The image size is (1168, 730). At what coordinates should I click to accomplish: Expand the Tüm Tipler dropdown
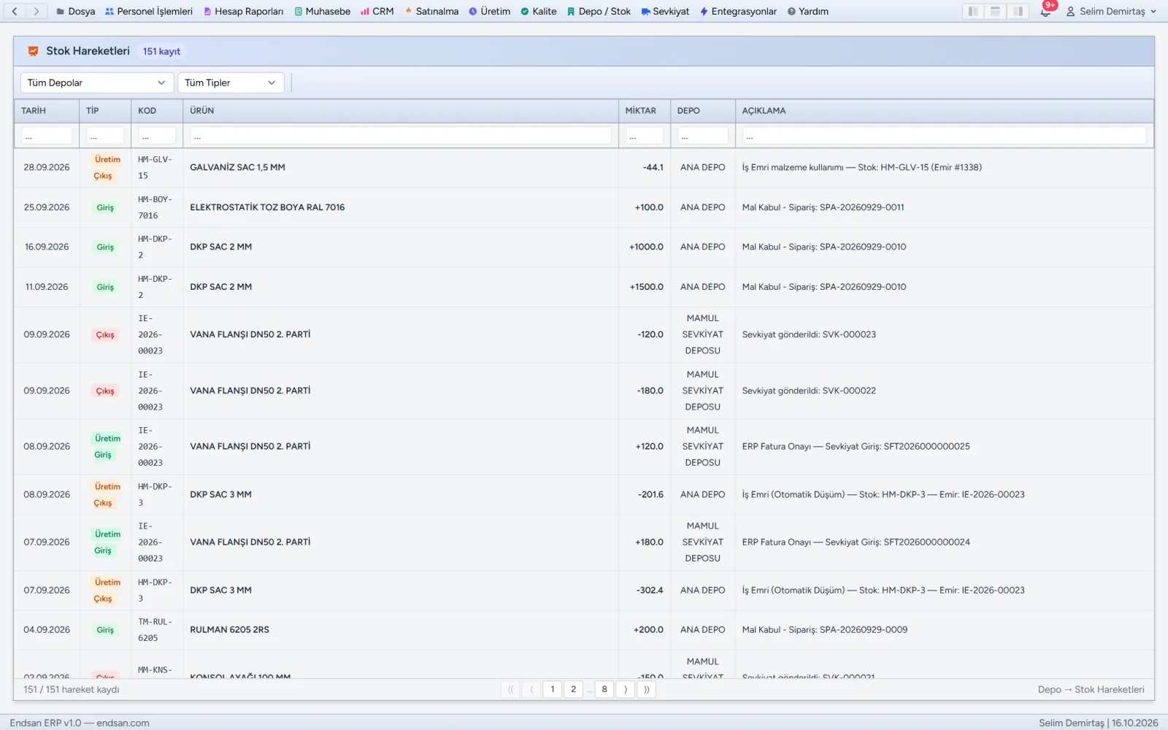click(231, 82)
